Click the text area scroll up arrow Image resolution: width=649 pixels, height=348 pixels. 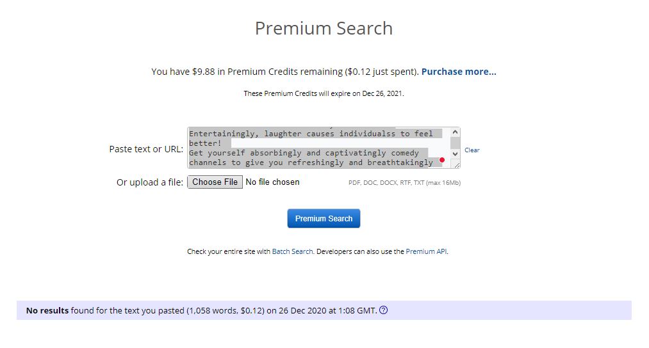coord(455,132)
